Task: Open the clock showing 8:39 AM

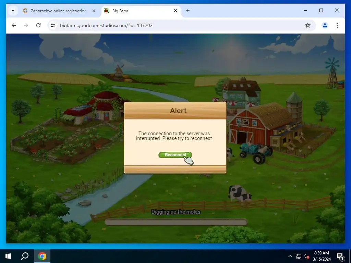Action: point(322,256)
